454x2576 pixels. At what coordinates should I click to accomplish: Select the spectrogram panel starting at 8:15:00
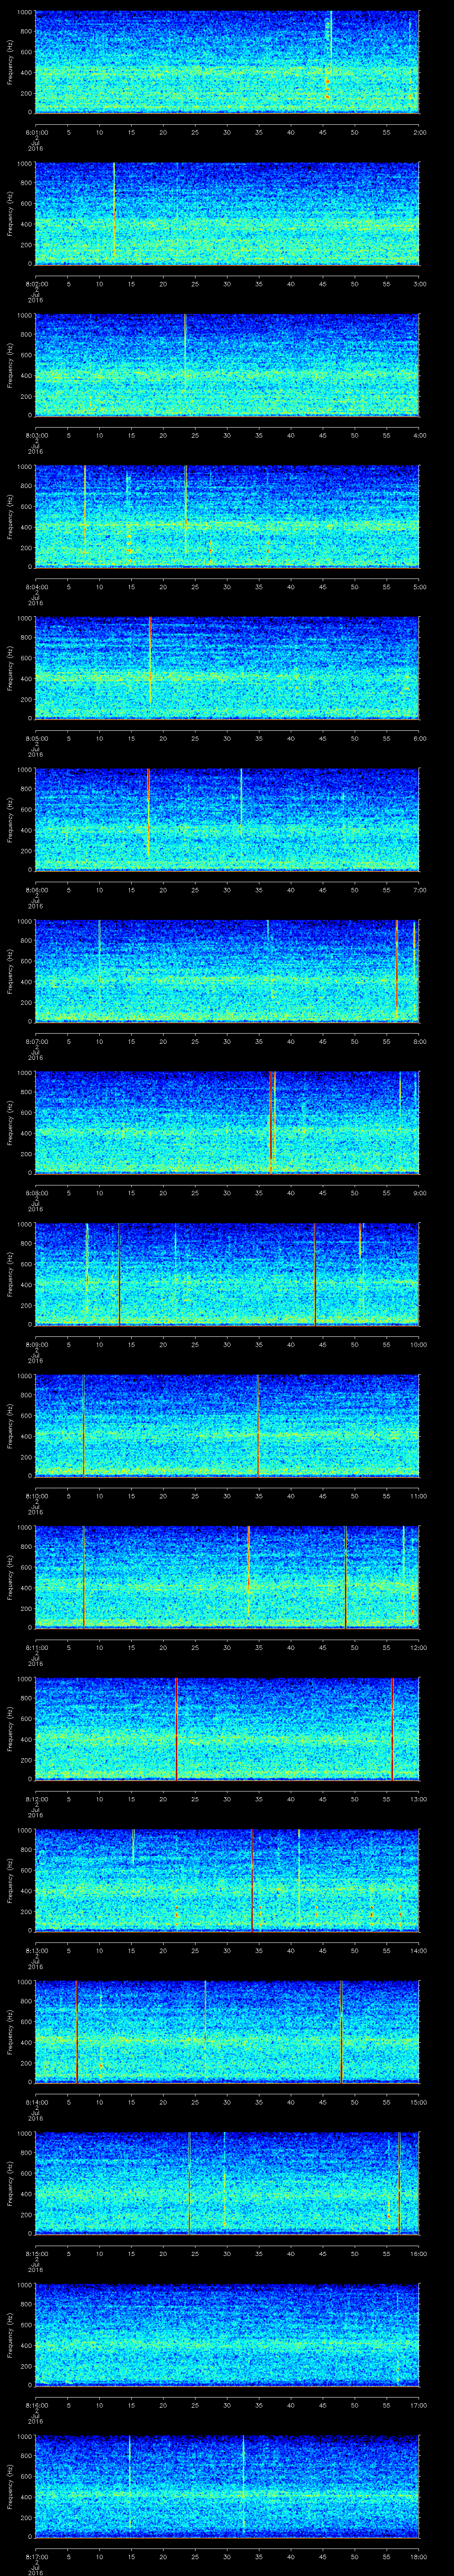click(227, 2182)
